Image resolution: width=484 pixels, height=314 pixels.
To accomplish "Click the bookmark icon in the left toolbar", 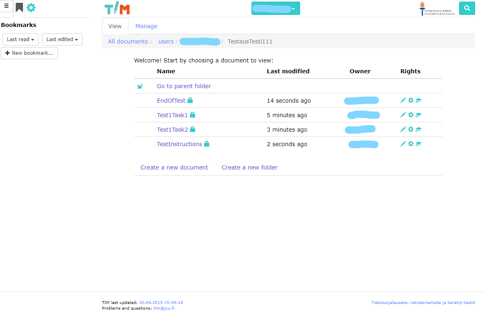I will pos(19,7).
